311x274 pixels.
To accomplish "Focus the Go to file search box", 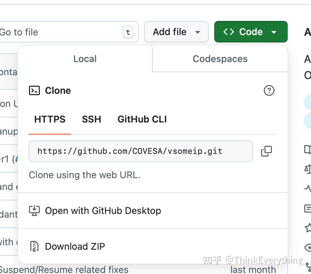I will [x=61, y=32].
